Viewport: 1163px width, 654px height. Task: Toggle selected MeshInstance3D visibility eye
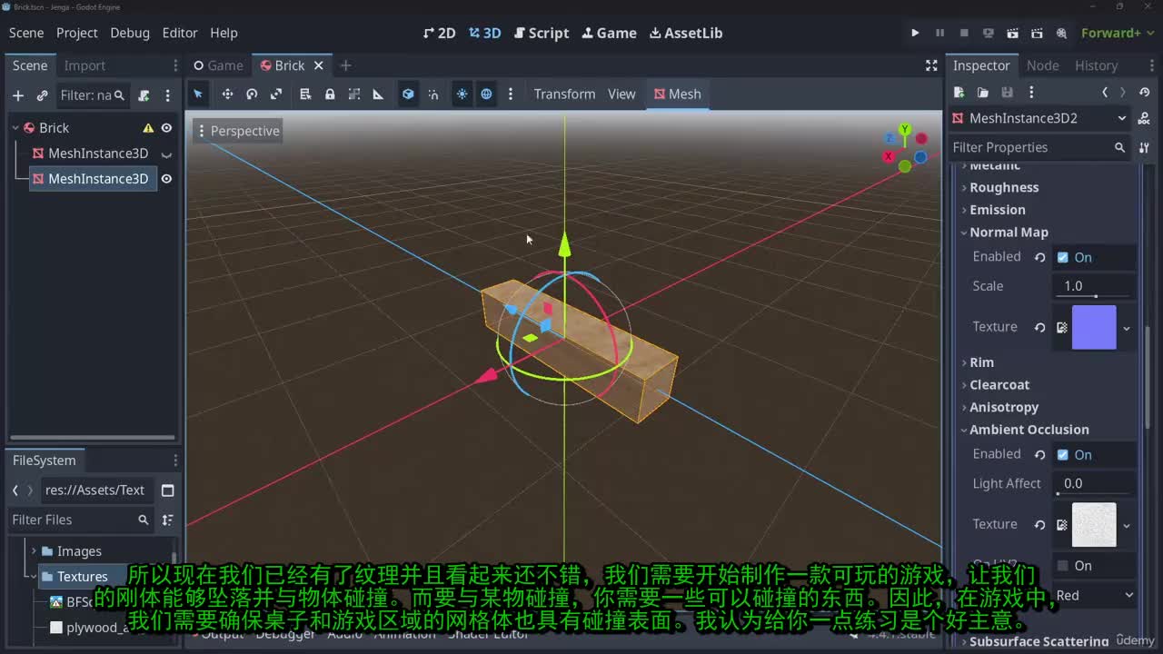[x=166, y=179]
